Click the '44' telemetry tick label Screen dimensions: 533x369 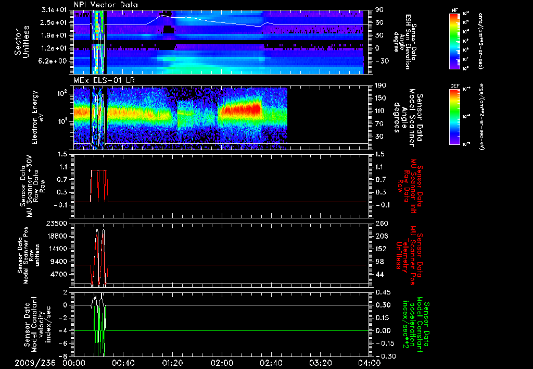coord(379,274)
